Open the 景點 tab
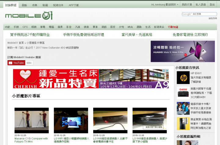Image resolution: width=220 pixels, height=145 pixels. coord(24,5)
